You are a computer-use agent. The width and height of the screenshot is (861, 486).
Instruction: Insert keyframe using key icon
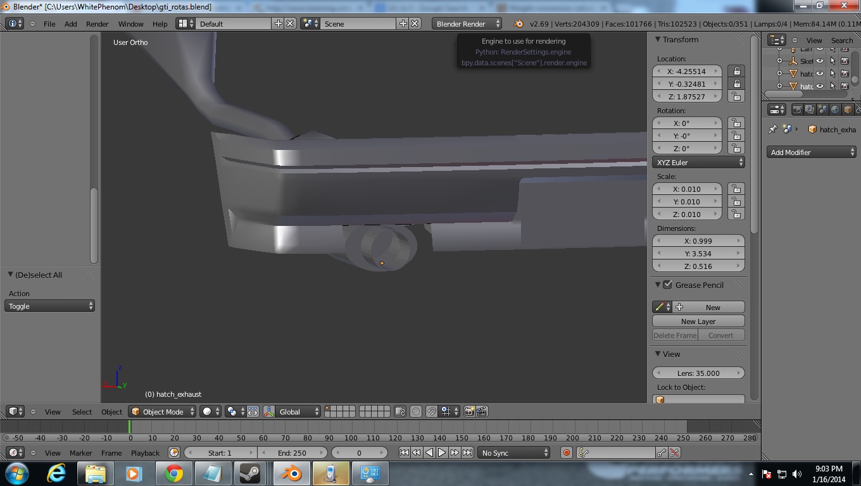click(662, 452)
